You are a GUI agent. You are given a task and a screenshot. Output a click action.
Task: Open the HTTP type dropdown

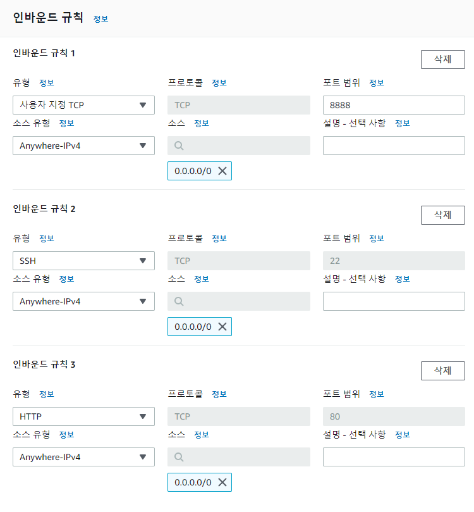pos(83,416)
